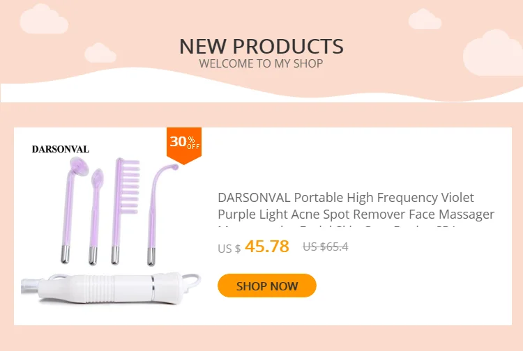
Task: Click the small spoon-shaped purple electrode
Action: [95, 217]
